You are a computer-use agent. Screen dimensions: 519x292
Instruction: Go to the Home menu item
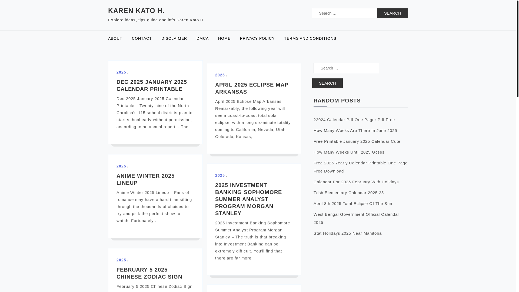224,38
